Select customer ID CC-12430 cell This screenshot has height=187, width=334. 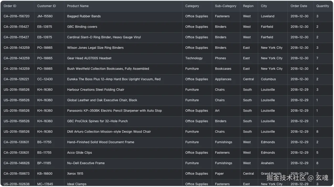click(x=45, y=79)
